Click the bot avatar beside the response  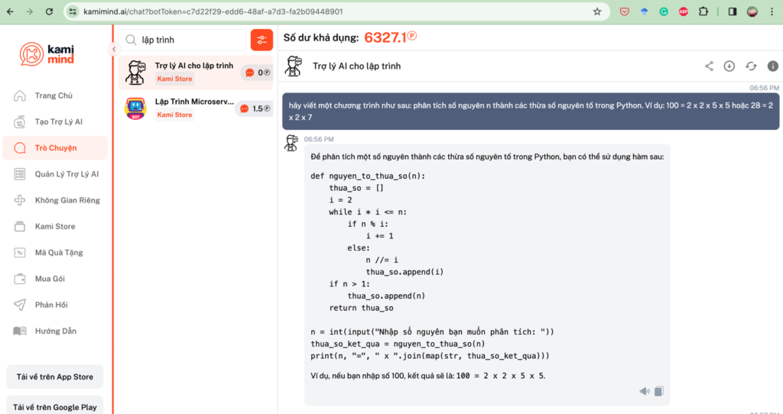point(291,143)
